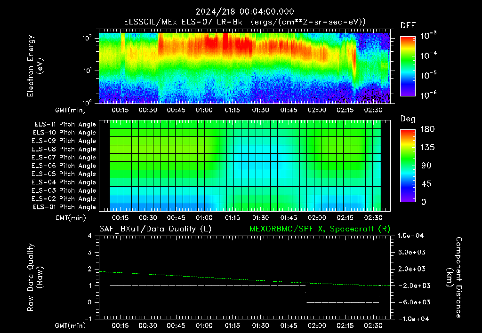Click the 180 label on Deg color bar

click(x=427, y=129)
